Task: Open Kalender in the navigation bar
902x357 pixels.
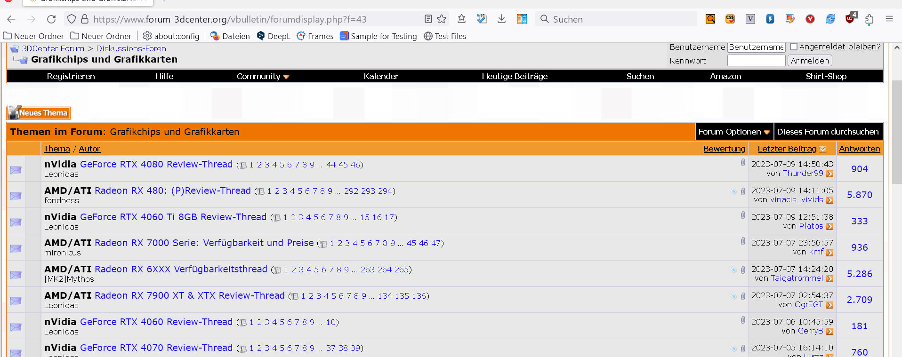Action: (x=381, y=76)
